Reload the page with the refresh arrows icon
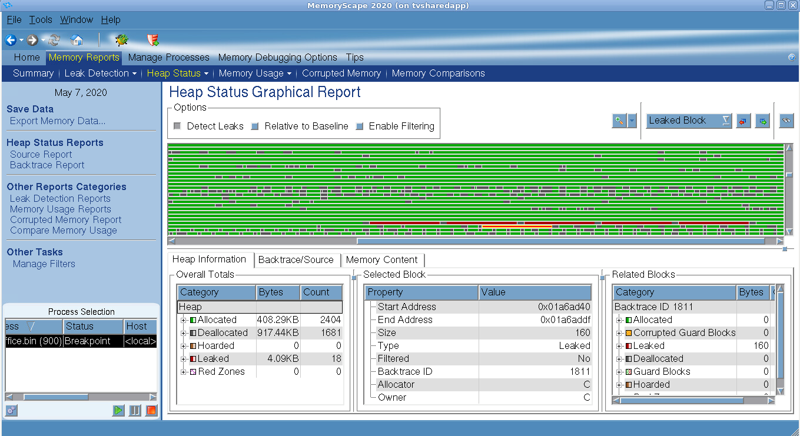800x436 pixels. point(54,40)
